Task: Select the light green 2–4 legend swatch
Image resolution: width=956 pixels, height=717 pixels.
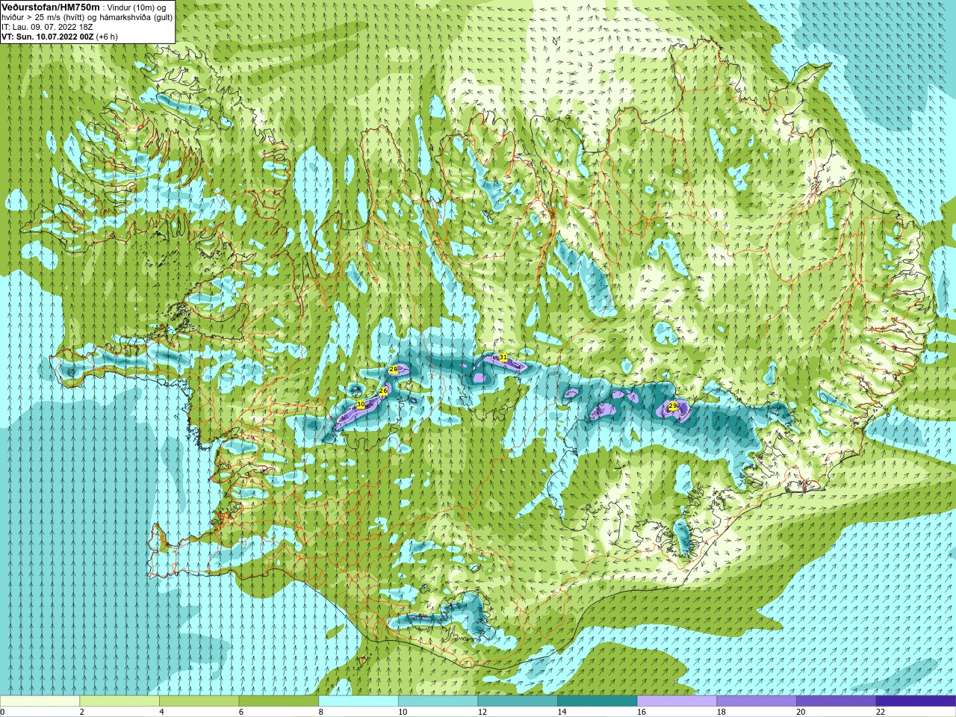Action: tap(119, 701)
